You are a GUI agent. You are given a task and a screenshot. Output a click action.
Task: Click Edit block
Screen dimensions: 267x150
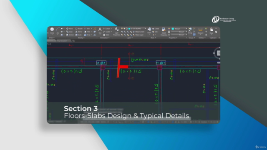(155, 32)
